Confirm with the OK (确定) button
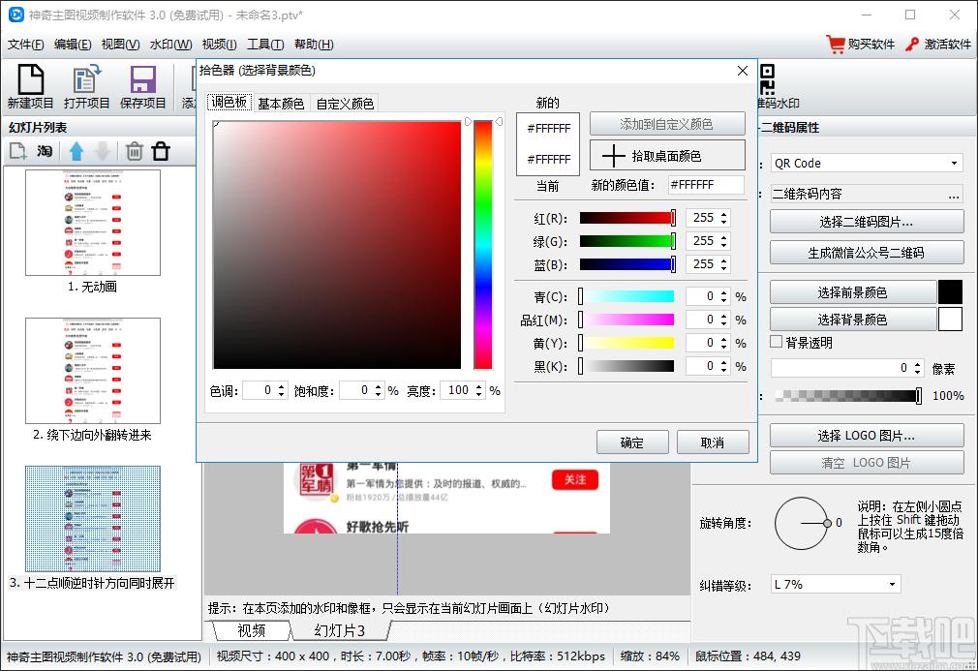This screenshot has width=978, height=671. [632, 442]
